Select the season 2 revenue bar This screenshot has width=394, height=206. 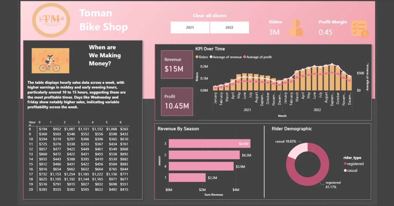[204, 155]
